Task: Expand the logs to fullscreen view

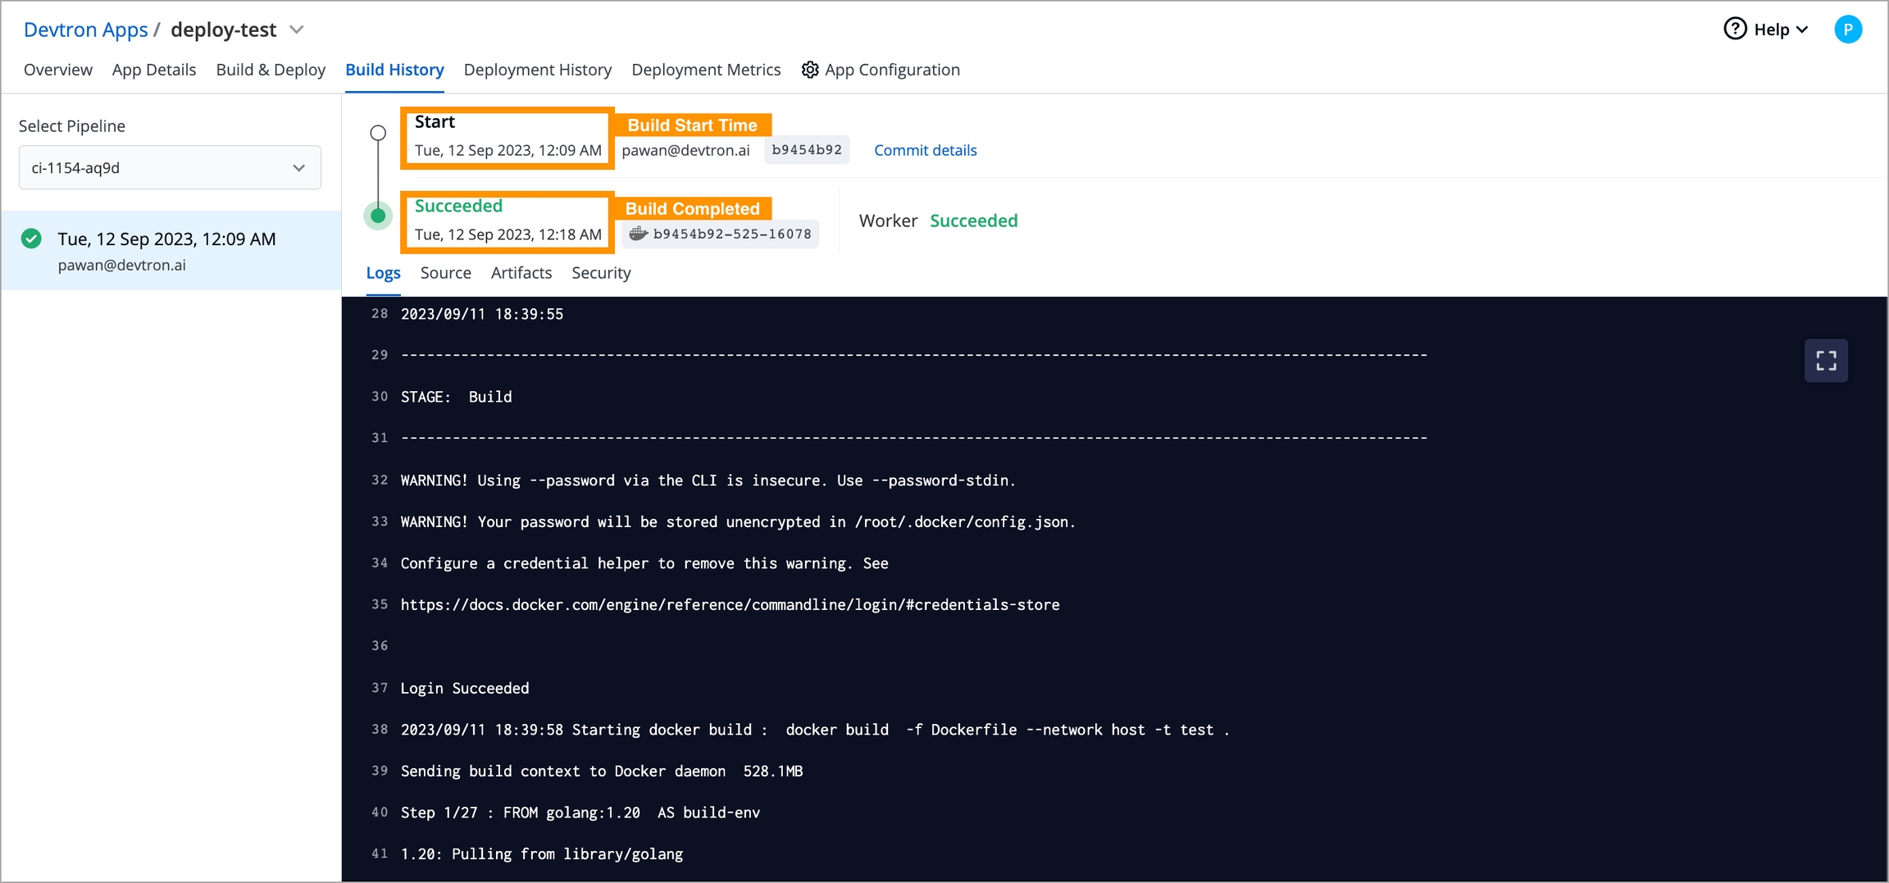Action: point(1826,361)
